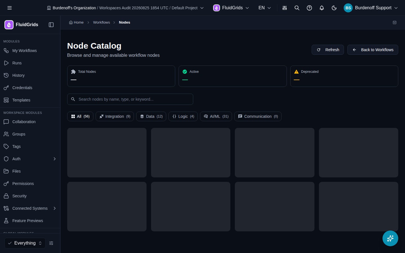This screenshot has height=253, width=405.
Task: Open Templates sidebar item
Action: [30, 100]
